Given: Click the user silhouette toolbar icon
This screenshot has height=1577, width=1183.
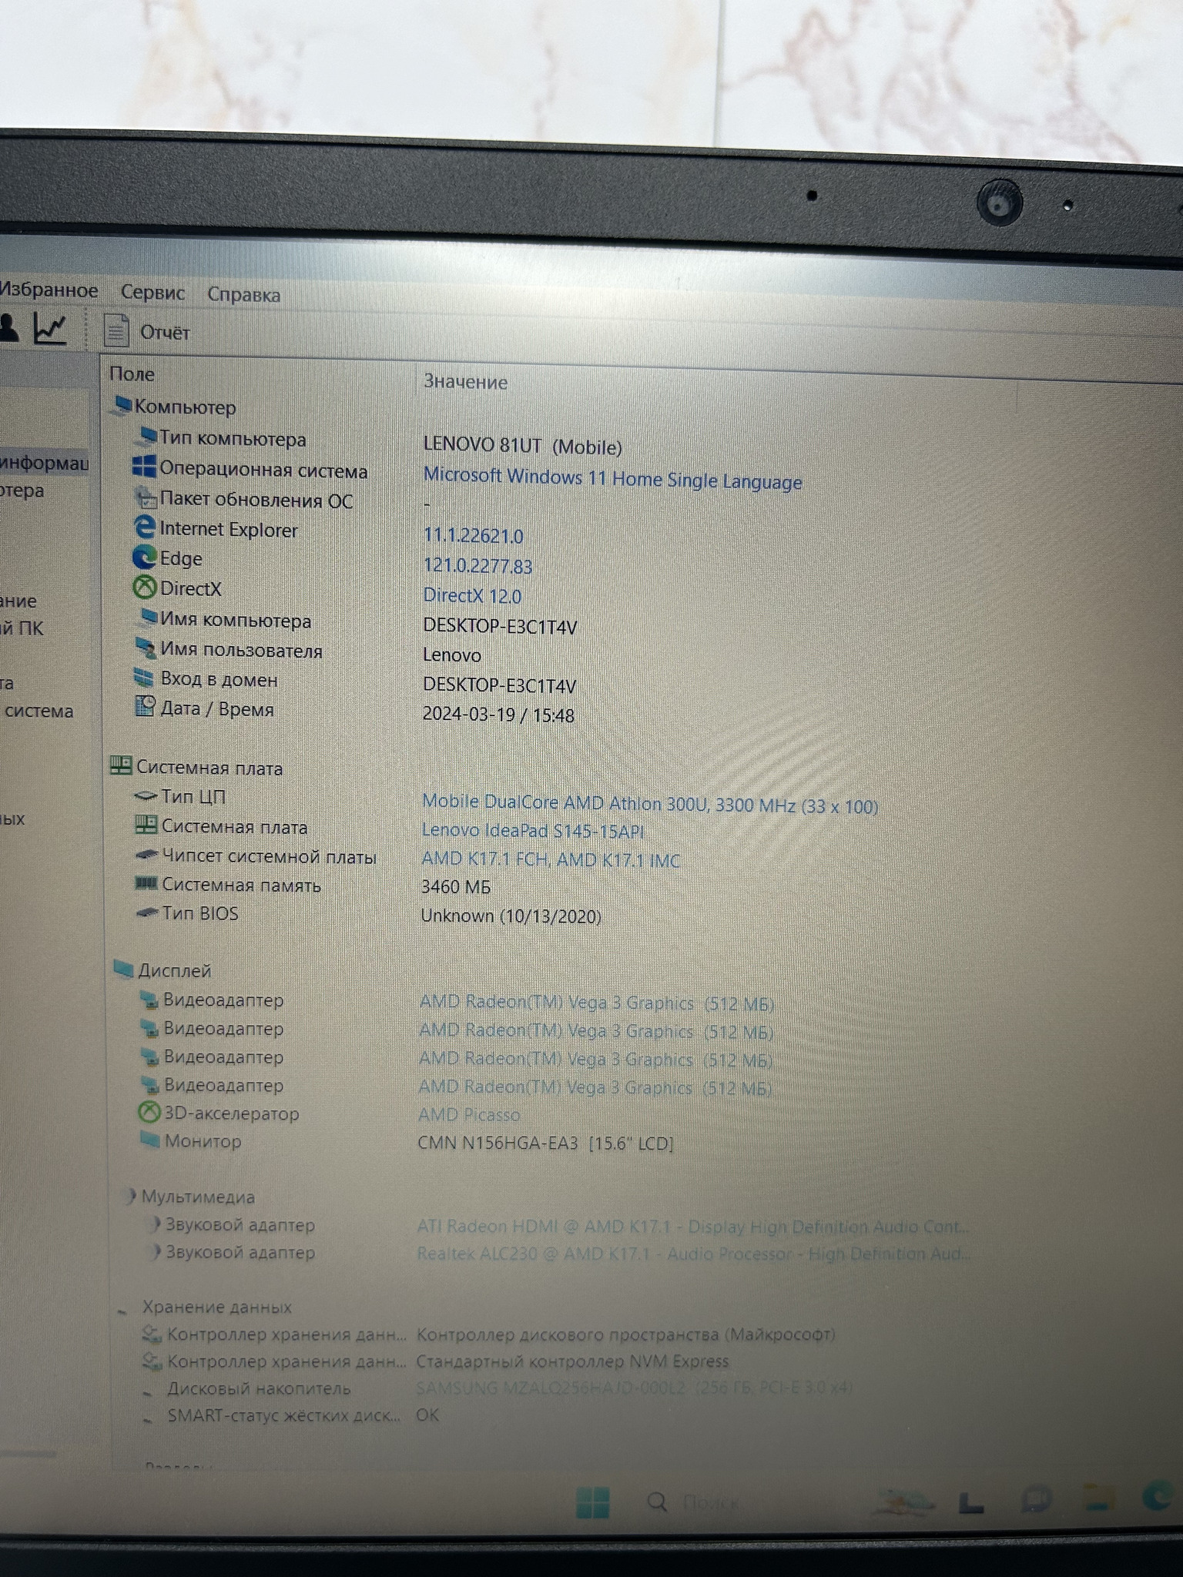Looking at the screenshot, I should [8, 326].
